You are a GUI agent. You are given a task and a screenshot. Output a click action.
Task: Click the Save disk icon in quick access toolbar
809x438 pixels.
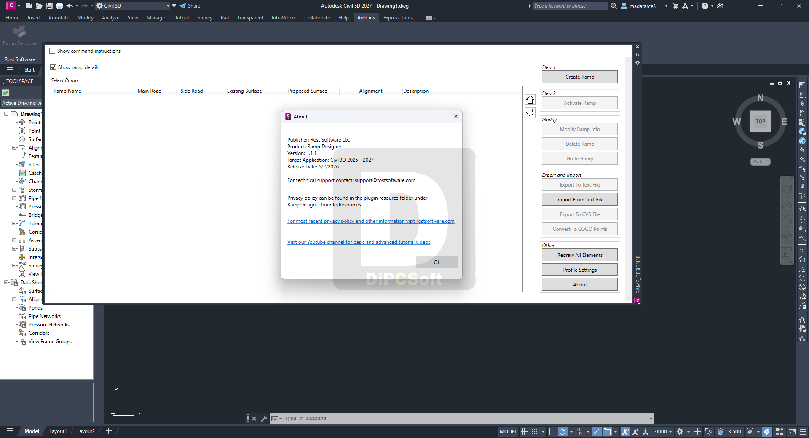click(49, 6)
